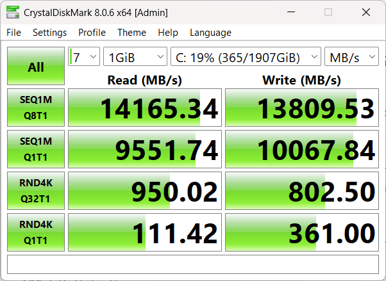Click the Read (MB/s) column header
This screenshot has width=386, height=281.
(x=145, y=80)
